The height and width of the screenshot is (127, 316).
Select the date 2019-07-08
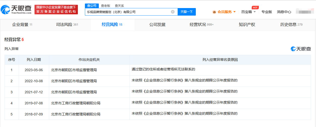click(x=34, y=103)
